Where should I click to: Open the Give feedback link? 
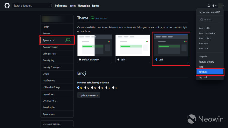tap(101, 19)
